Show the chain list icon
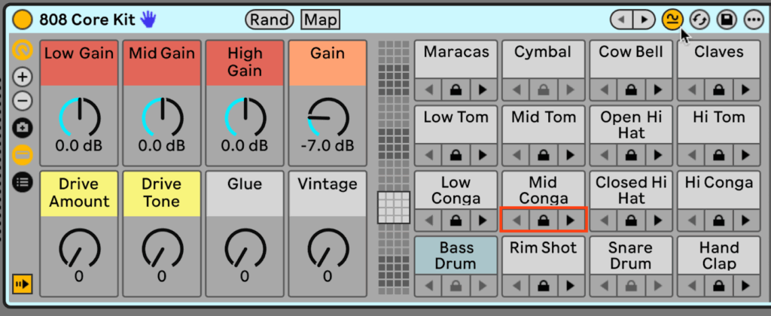 pyautogui.click(x=23, y=182)
